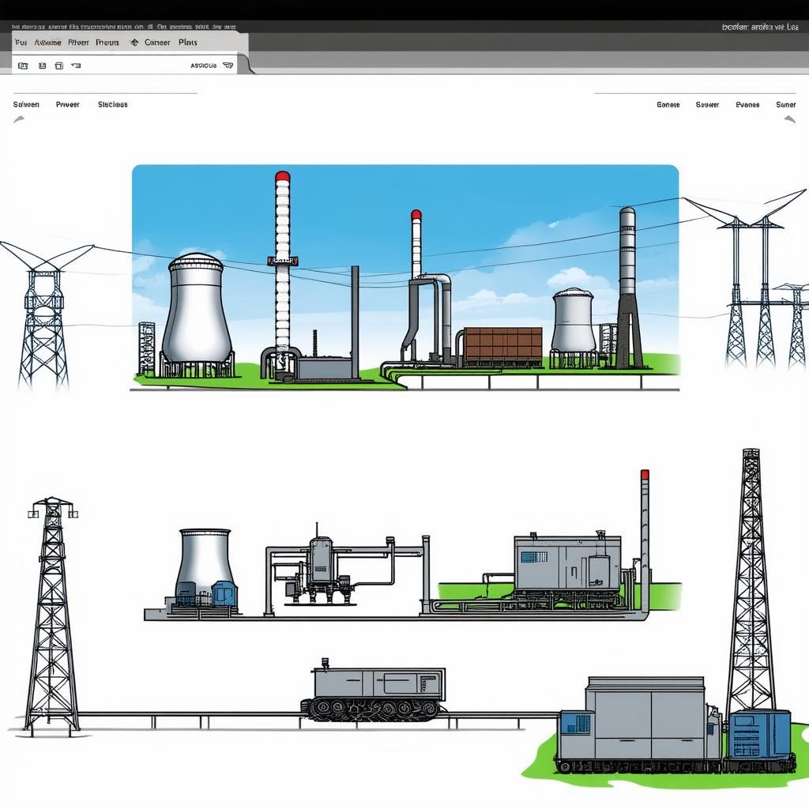Screen dimensions: 809x809
Task: Select the Sahoen tab
Action: [26, 104]
